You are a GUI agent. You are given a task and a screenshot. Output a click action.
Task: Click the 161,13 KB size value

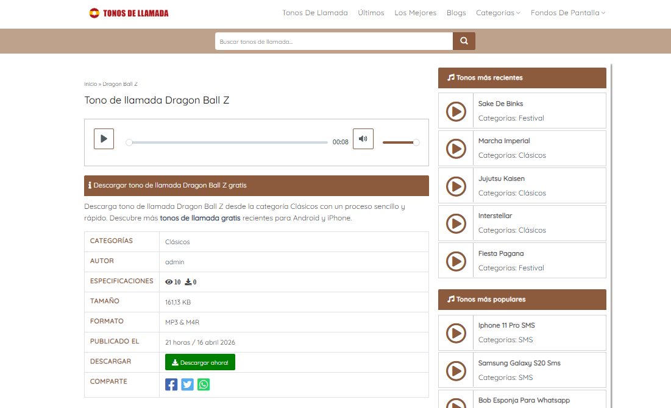pos(178,303)
